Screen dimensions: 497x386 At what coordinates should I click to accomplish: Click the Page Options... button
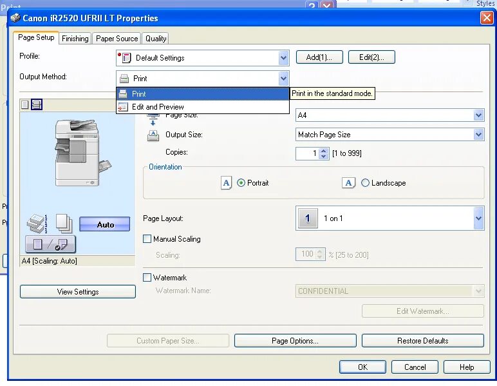click(x=295, y=341)
